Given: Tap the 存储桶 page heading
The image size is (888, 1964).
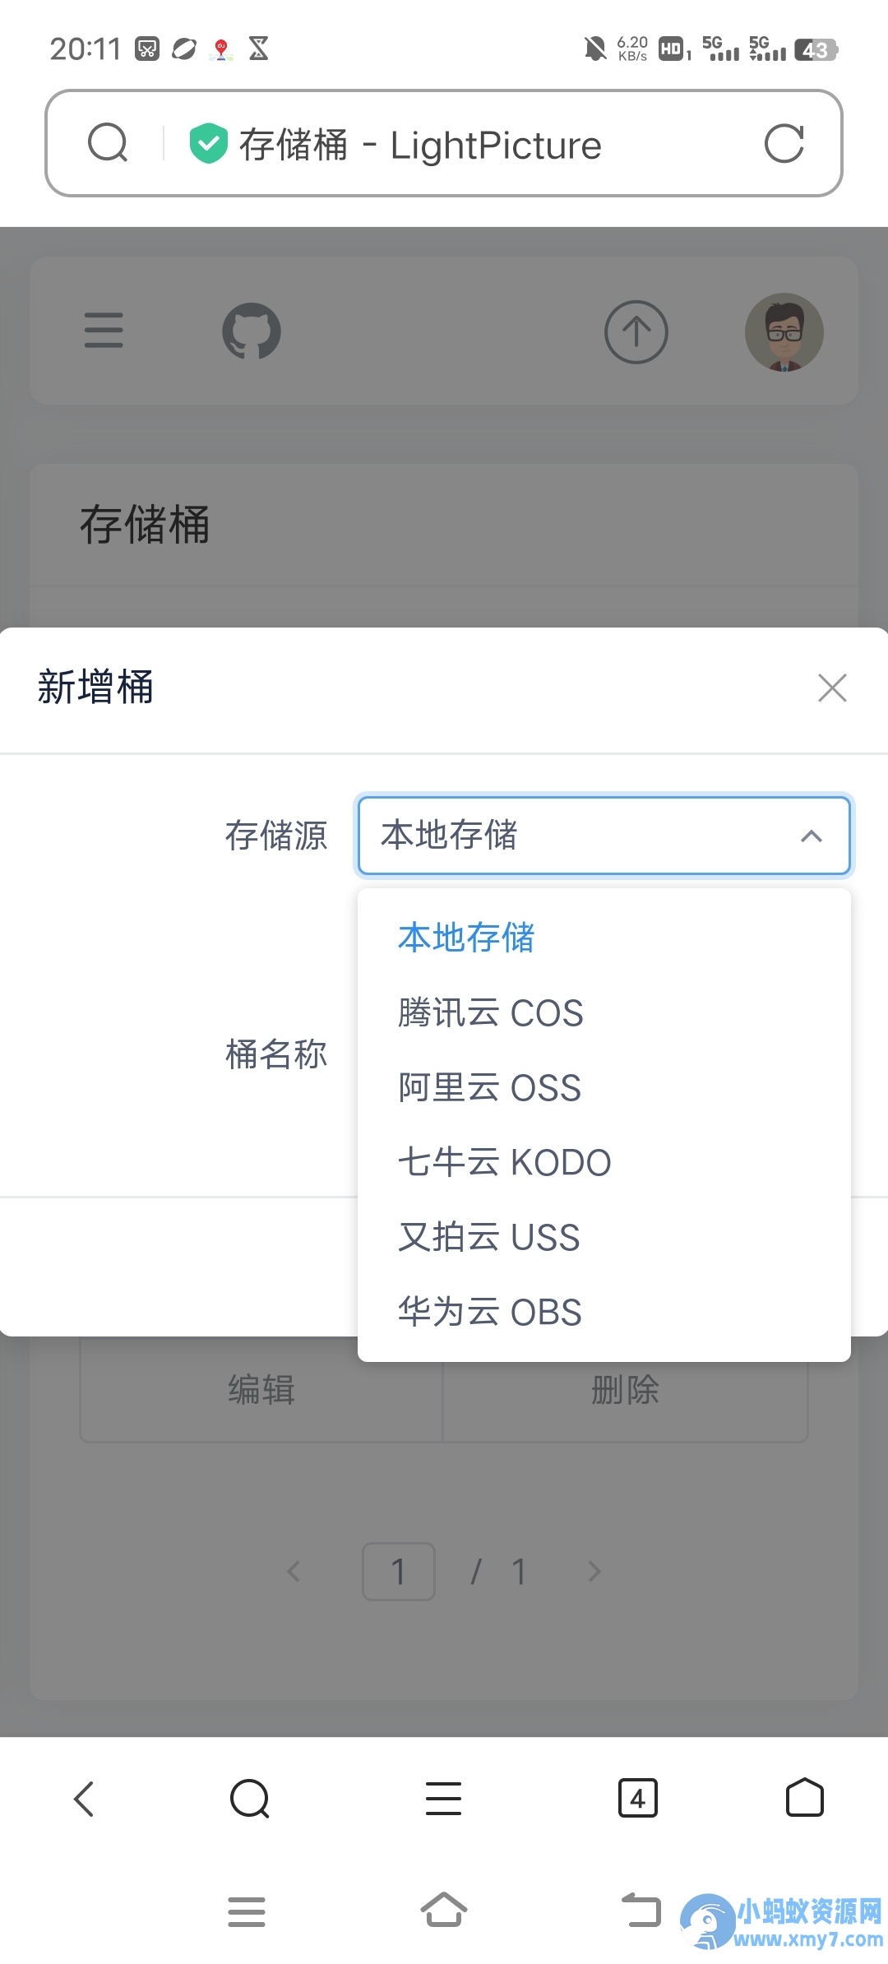Looking at the screenshot, I should (x=145, y=525).
